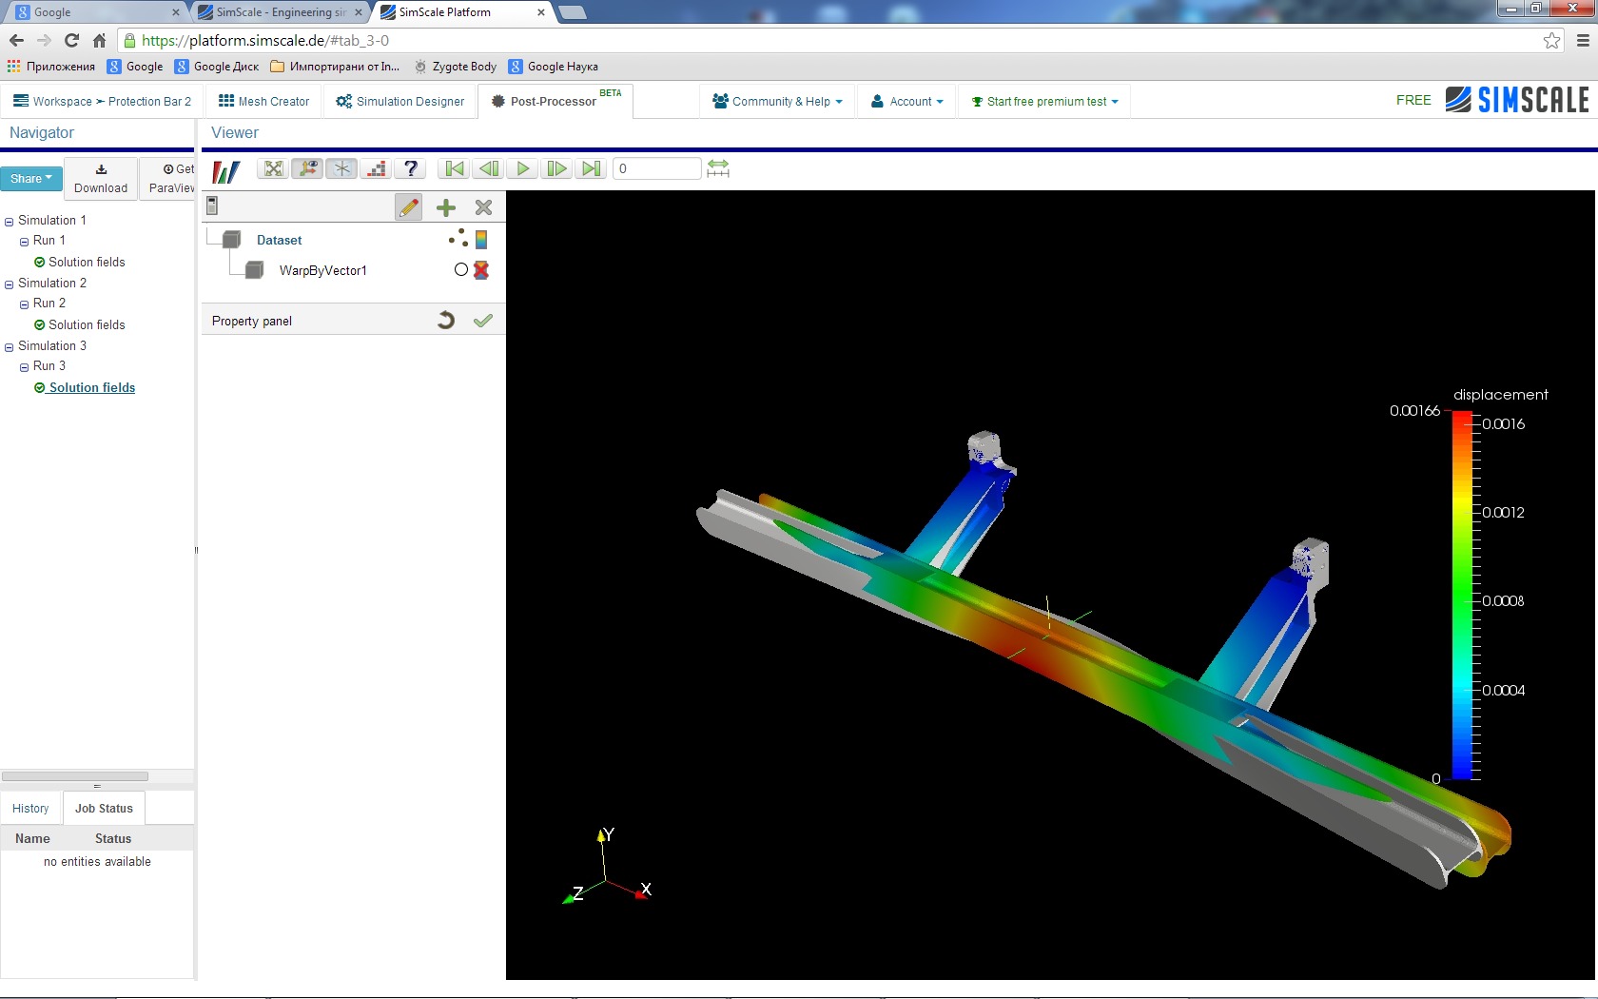Bookmark this page with star icon

point(1552,41)
